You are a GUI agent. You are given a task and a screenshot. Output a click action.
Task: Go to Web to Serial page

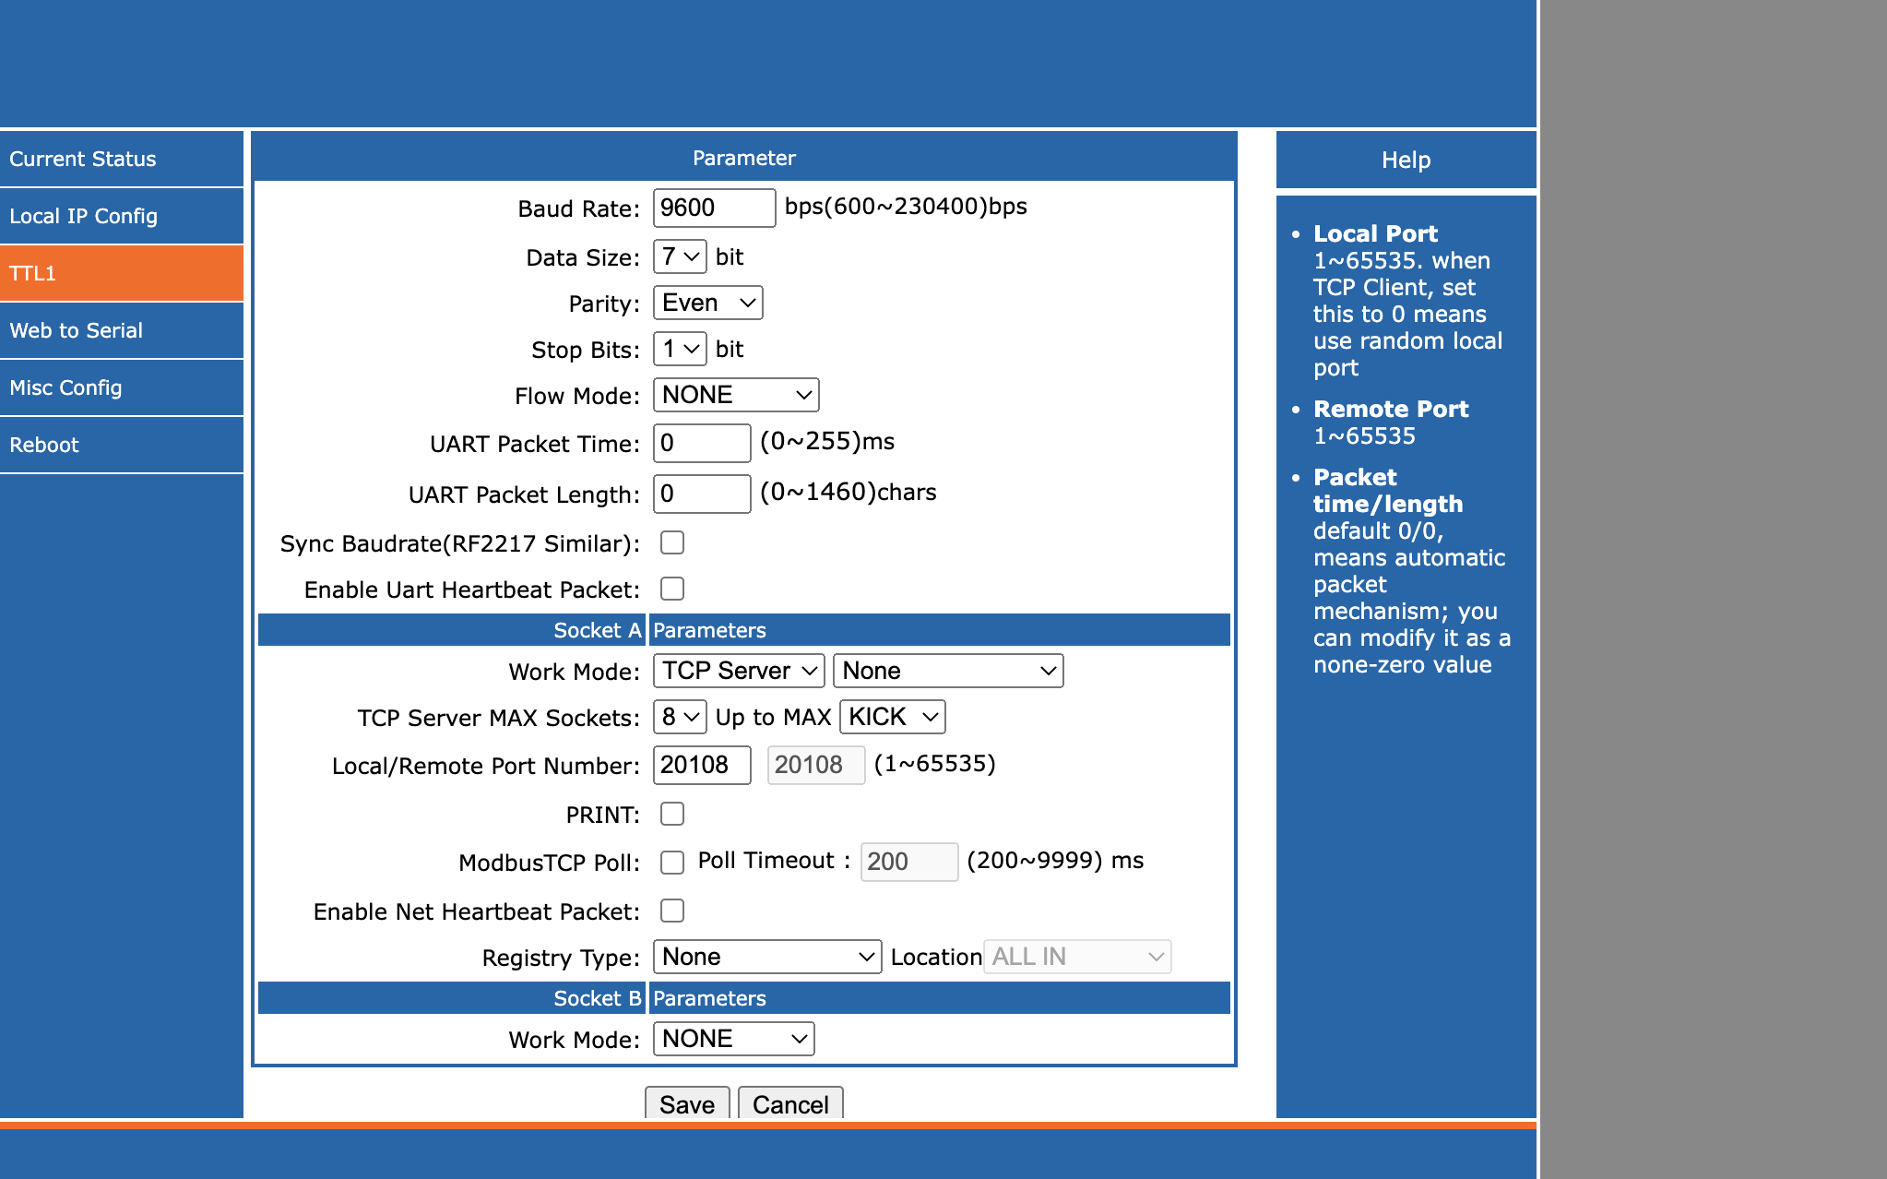coord(122,330)
